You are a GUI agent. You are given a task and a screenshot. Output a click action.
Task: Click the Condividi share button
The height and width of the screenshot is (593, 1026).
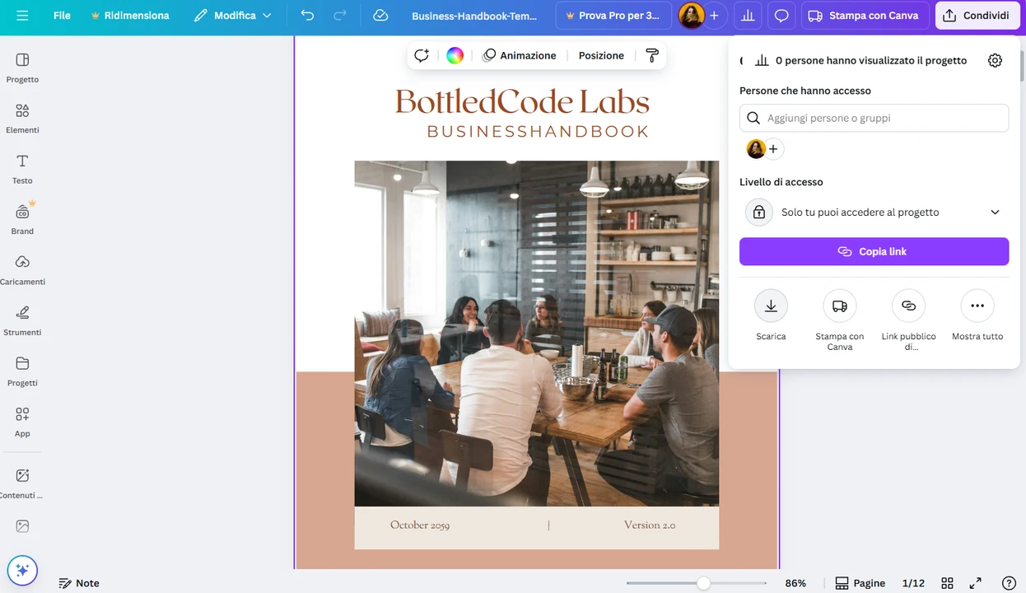coord(977,16)
